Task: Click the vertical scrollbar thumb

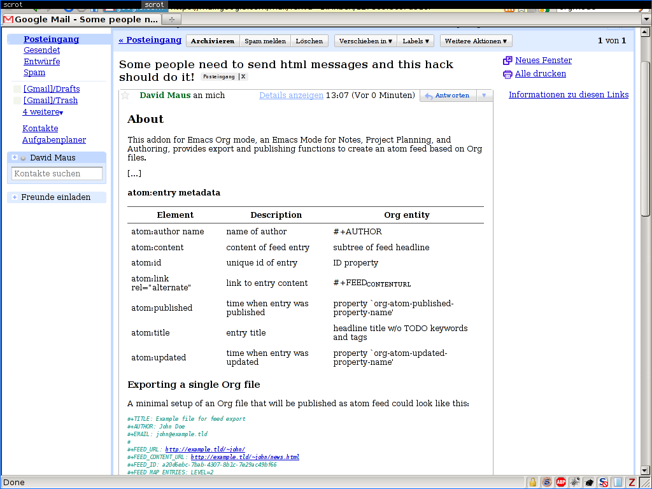Action: tap(646, 138)
